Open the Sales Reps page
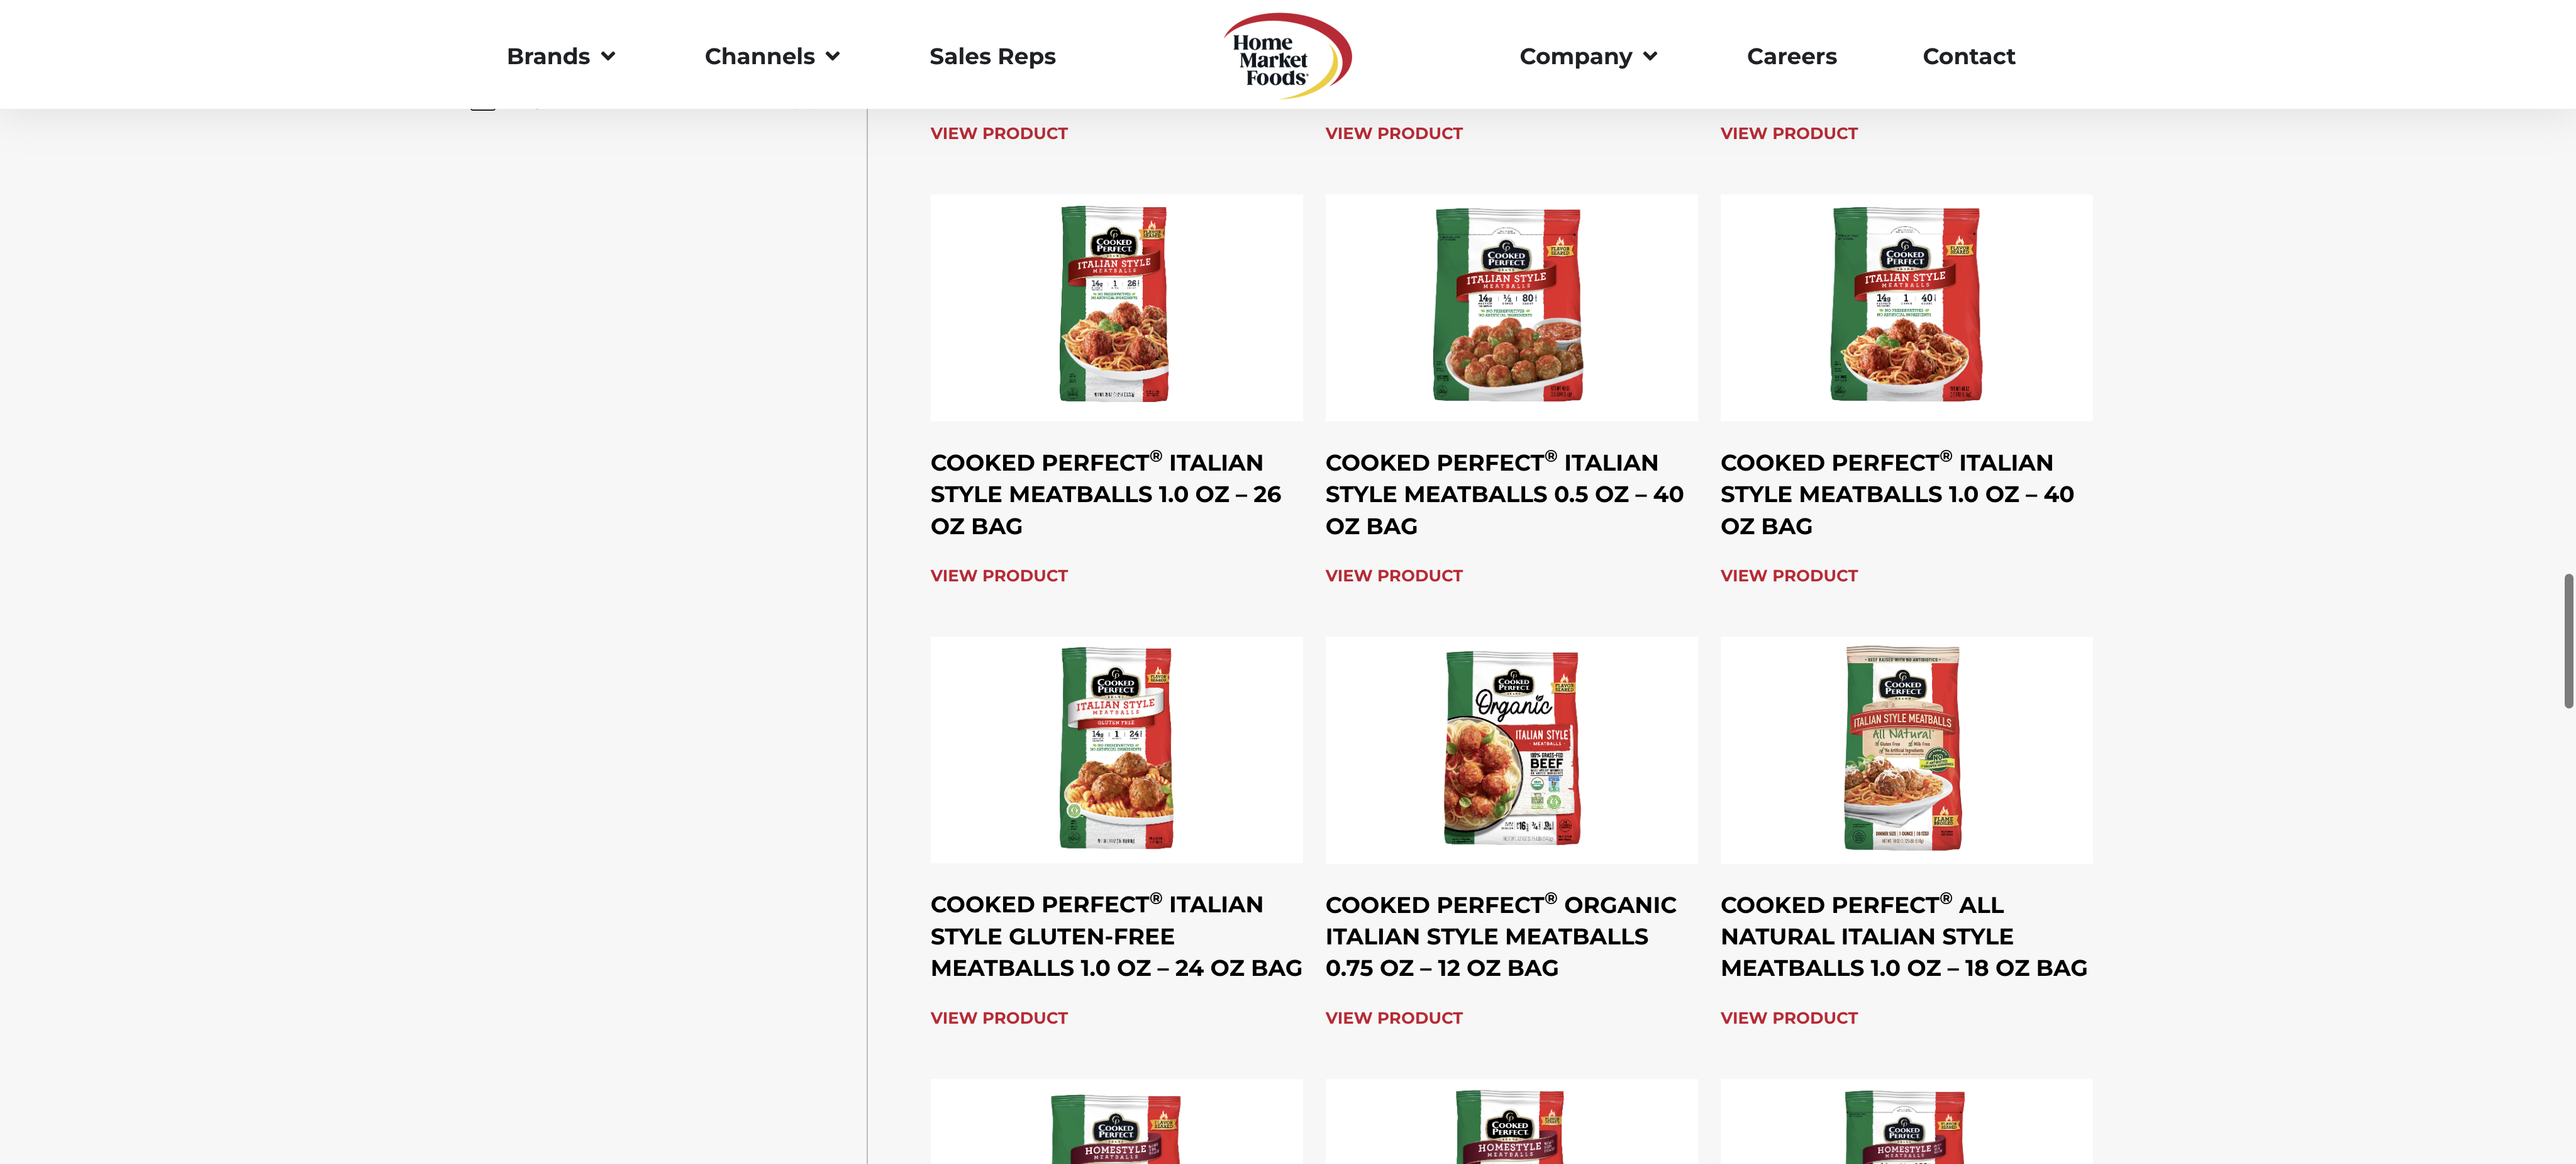The width and height of the screenshot is (2576, 1164). (992, 56)
